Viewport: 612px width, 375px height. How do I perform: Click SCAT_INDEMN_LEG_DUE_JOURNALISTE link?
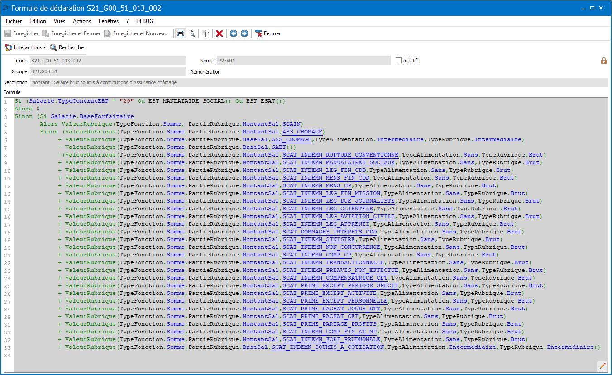pyautogui.click(x=339, y=201)
